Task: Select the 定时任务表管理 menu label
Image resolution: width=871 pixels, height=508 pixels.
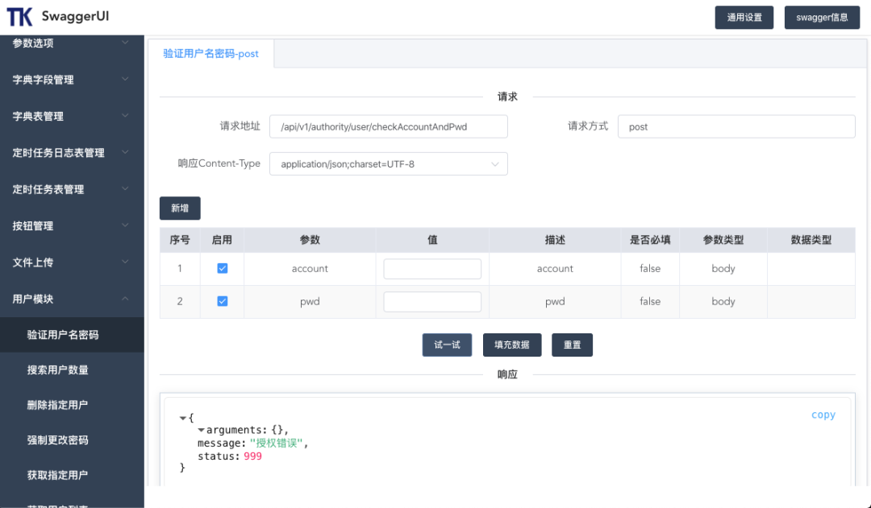Action: click(48, 190)
